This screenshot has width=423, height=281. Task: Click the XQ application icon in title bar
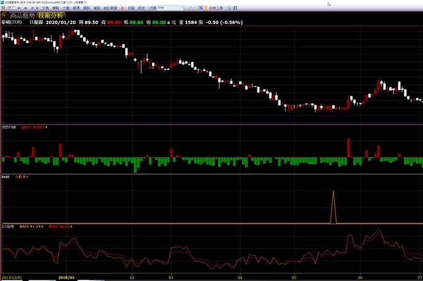[x=2, y=3]
